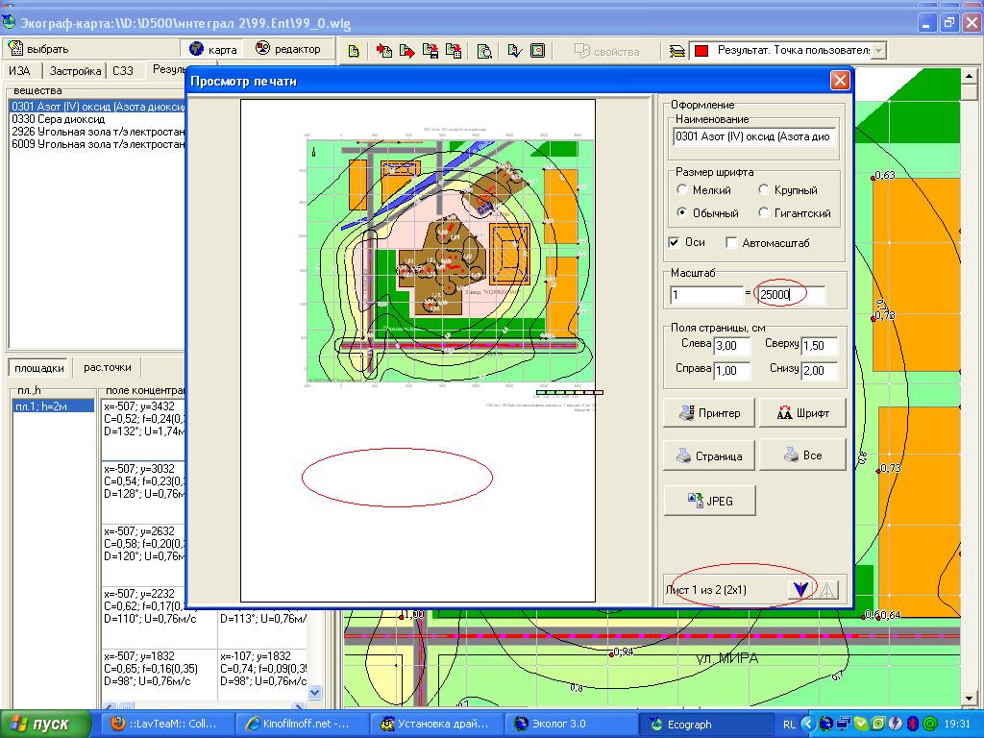Select the Мелкий font size option
The height and width of the screenshot is (738, 984).
click(x=682, y=190)
